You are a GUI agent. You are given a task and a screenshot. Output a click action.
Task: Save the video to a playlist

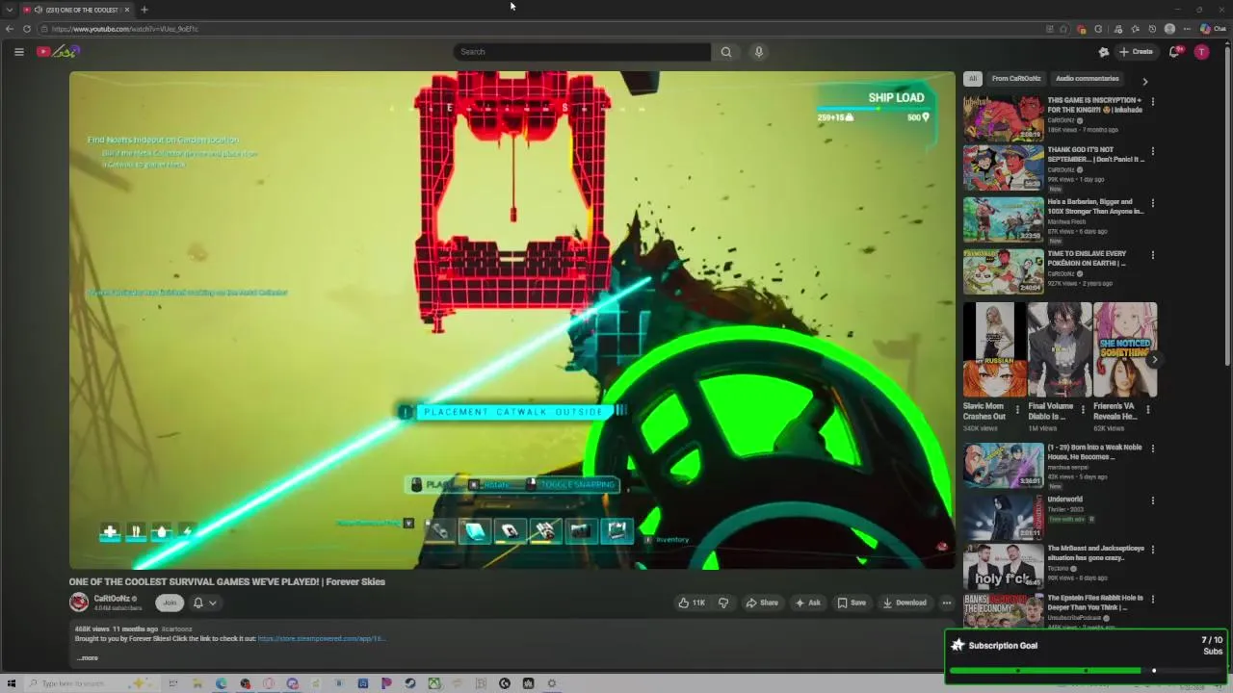tap(852, 603)
